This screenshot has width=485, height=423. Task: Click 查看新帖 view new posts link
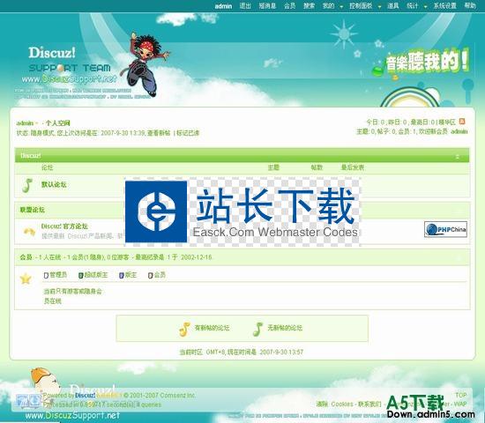click(x=159, y=133)
